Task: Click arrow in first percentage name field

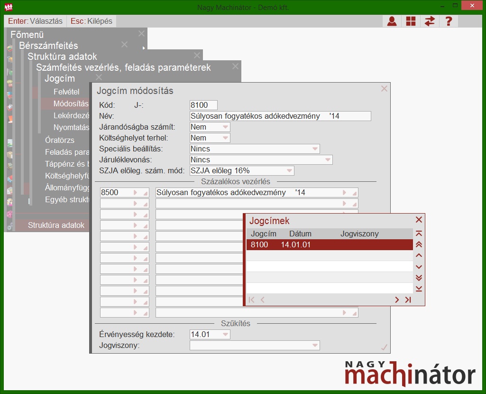Action: point(344,192)
